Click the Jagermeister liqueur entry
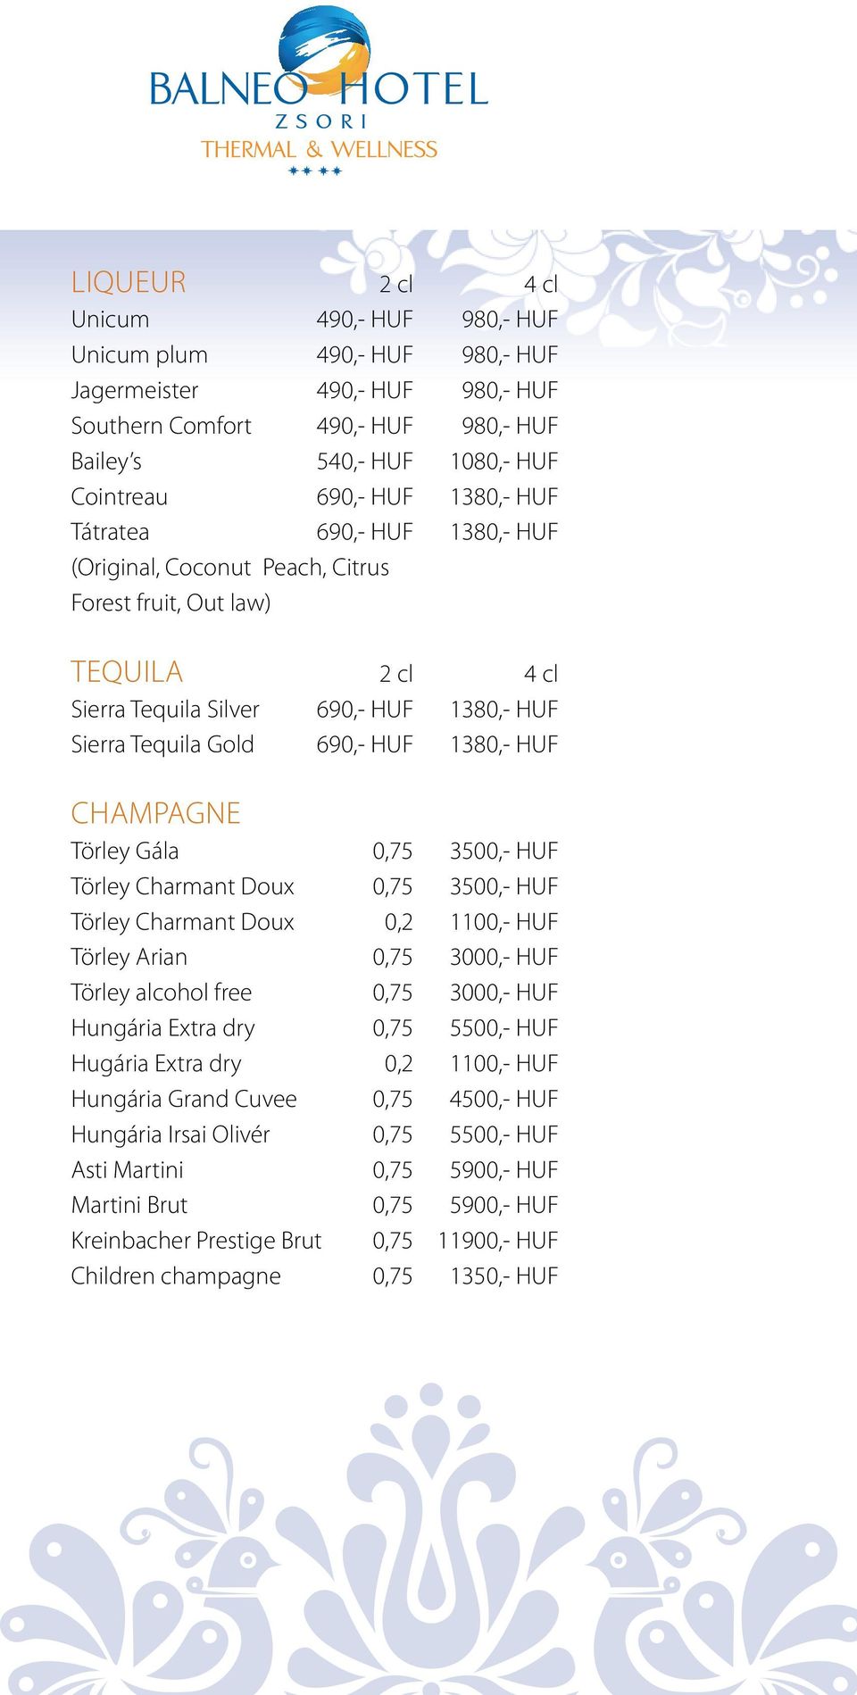Screen dimensions: 857x1695 (x=135, y=391)
